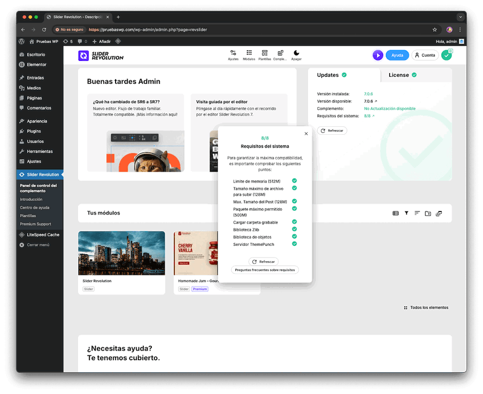Click LiteSpeed diamond icon in admin bar
The width and height of the screenshot is (483, 394).
click(x=118, y=41)
